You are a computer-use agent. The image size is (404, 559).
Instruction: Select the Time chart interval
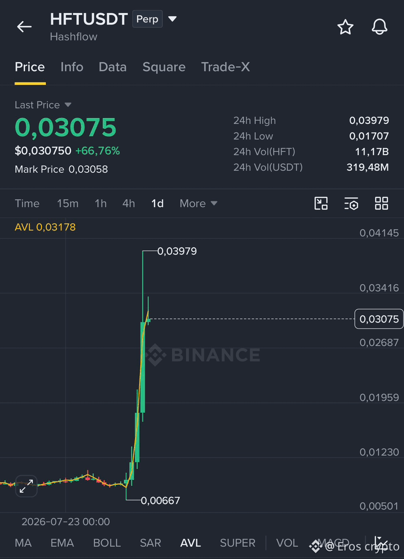(x=27, y=203)
